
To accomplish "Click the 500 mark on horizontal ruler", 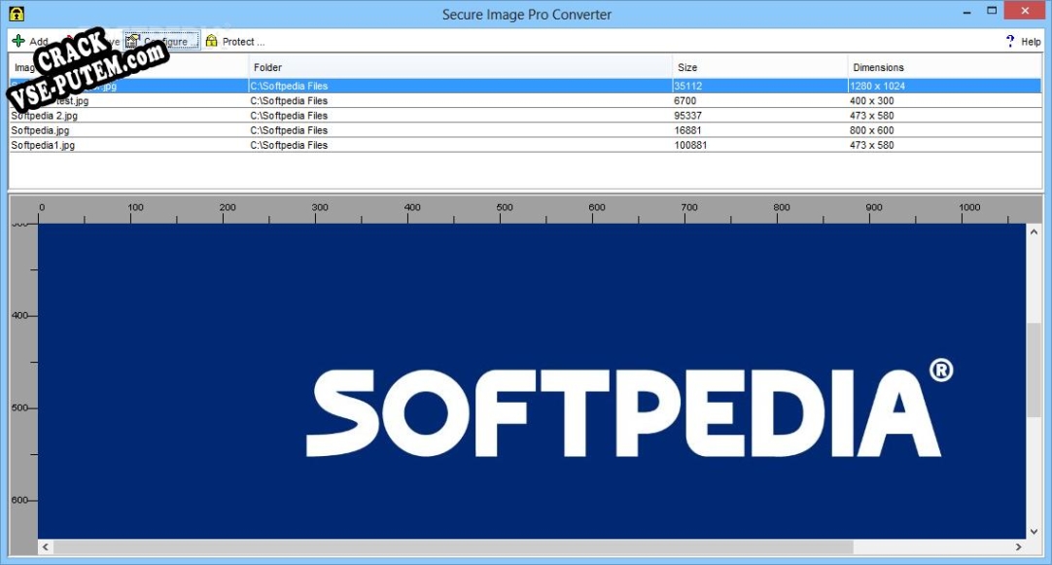I will click(x=505, y=207).
